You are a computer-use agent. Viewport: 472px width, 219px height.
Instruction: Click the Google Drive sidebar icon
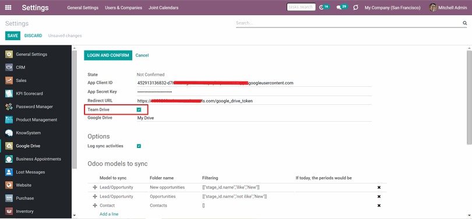click(x=9, y=146)
